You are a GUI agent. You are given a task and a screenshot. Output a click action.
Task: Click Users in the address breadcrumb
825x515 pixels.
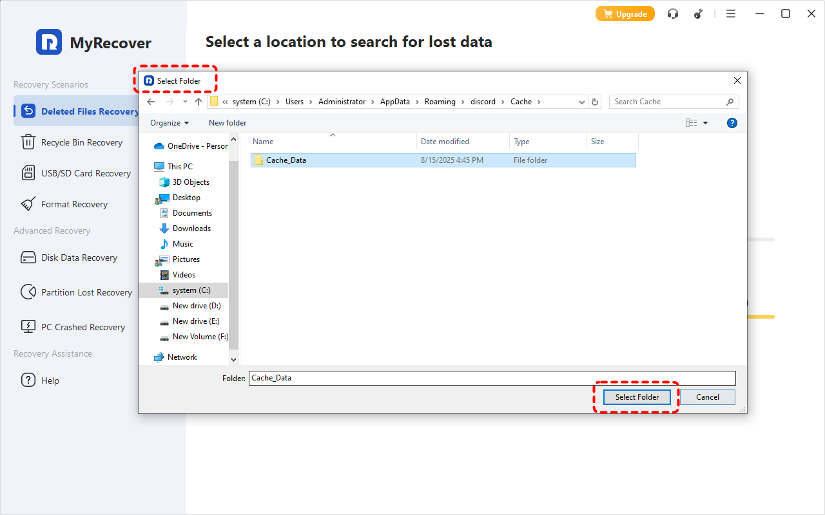295,102
